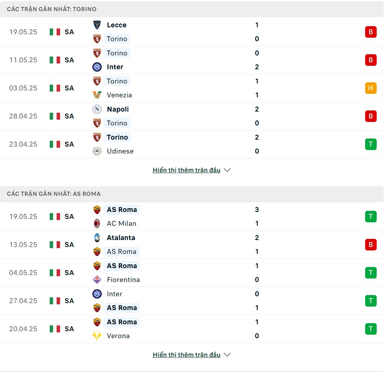Image resolution: width=384 pixels, height=372 pixels.
Task: Click the Lecce club crest icon
Action: (97, 25)
